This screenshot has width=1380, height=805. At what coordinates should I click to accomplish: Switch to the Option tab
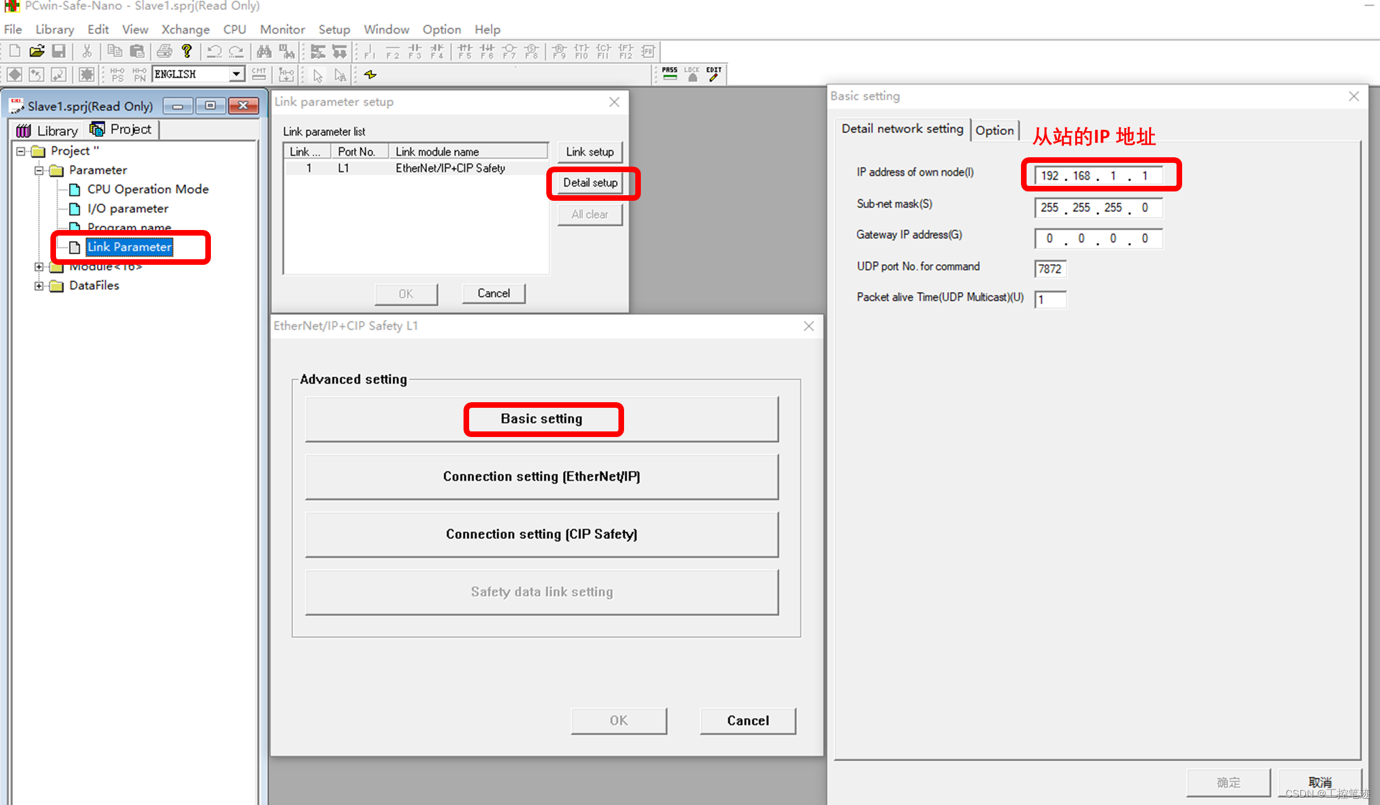994,130
